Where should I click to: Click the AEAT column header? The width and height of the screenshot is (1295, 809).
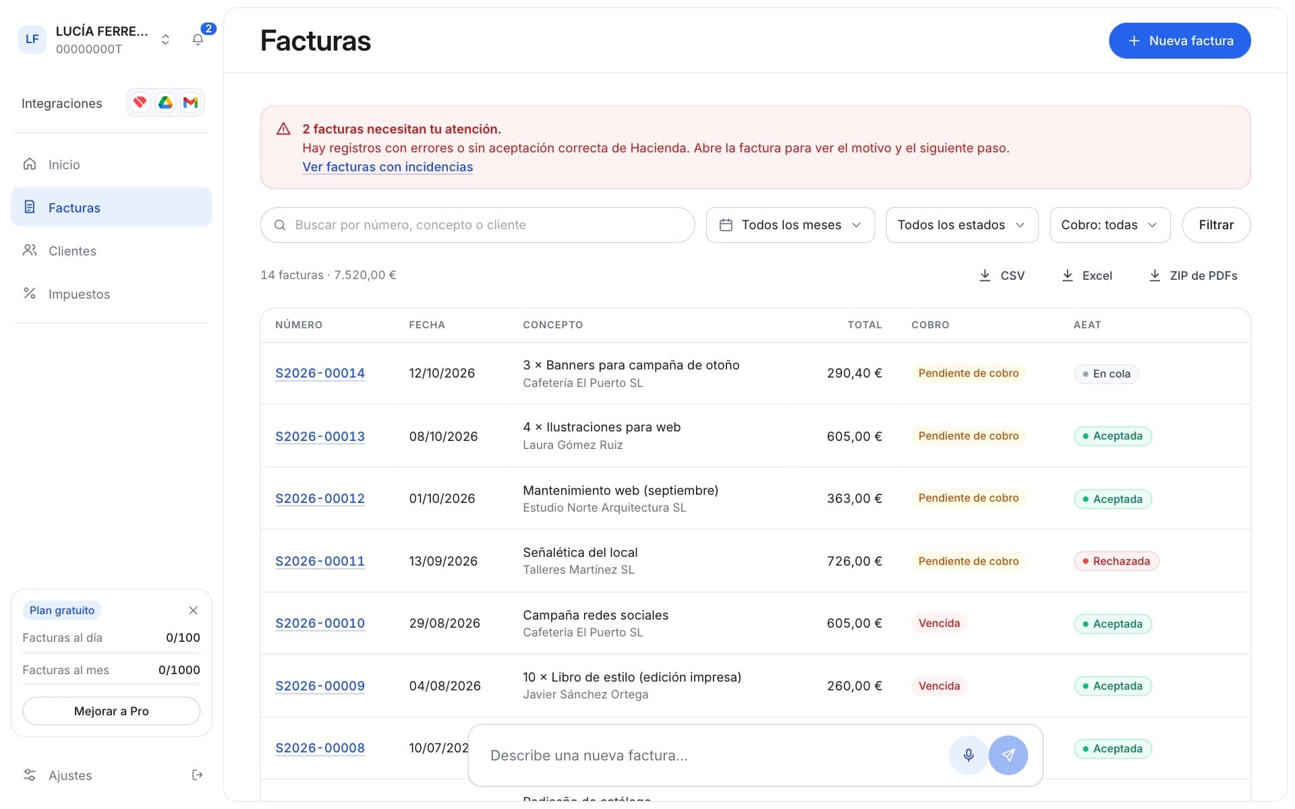point(1087,325)
